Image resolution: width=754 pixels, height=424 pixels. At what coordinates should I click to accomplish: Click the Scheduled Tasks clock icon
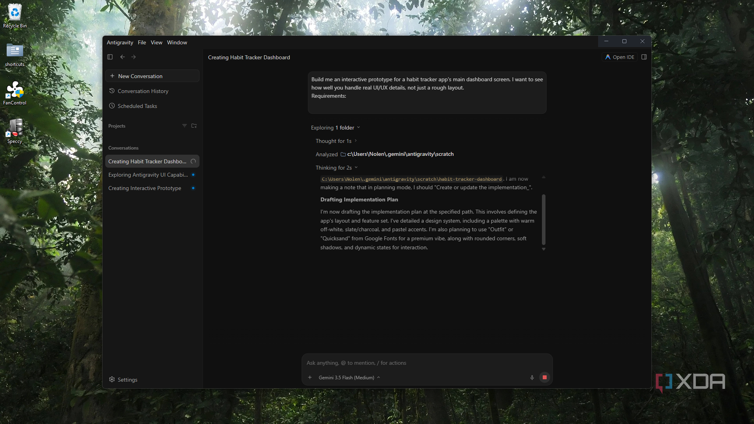point(112,106)
